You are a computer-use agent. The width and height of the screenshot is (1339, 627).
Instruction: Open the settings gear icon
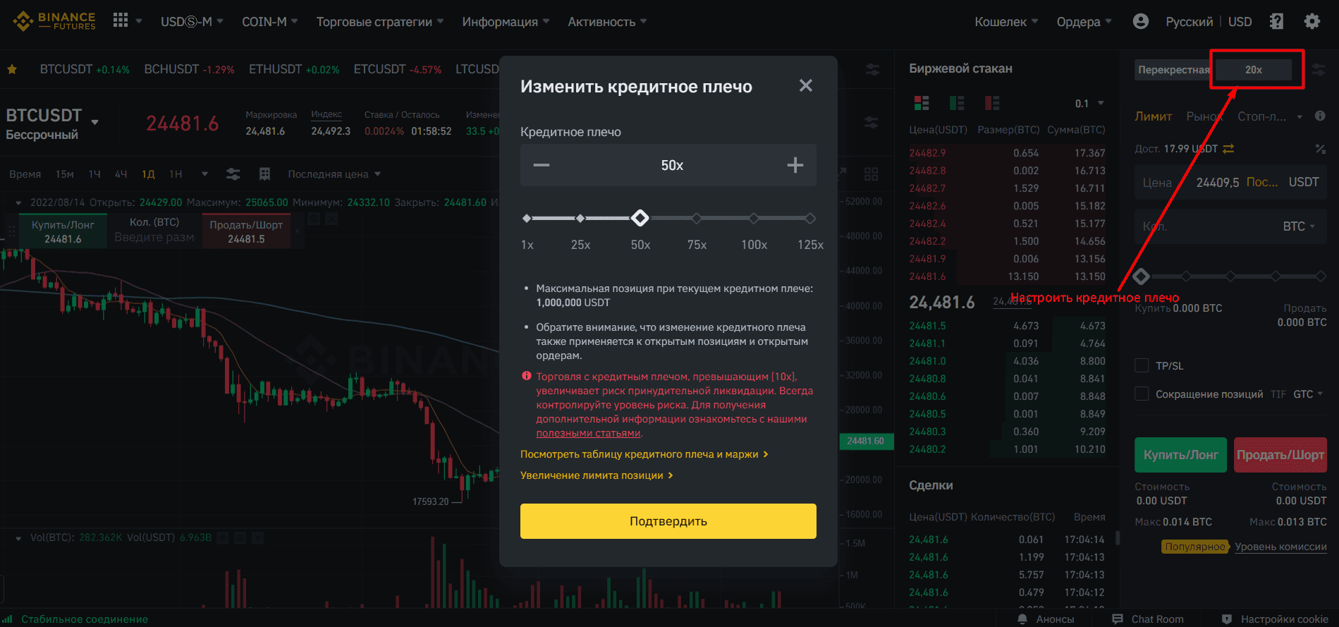pyautogui.click(x=1312, y=21)
